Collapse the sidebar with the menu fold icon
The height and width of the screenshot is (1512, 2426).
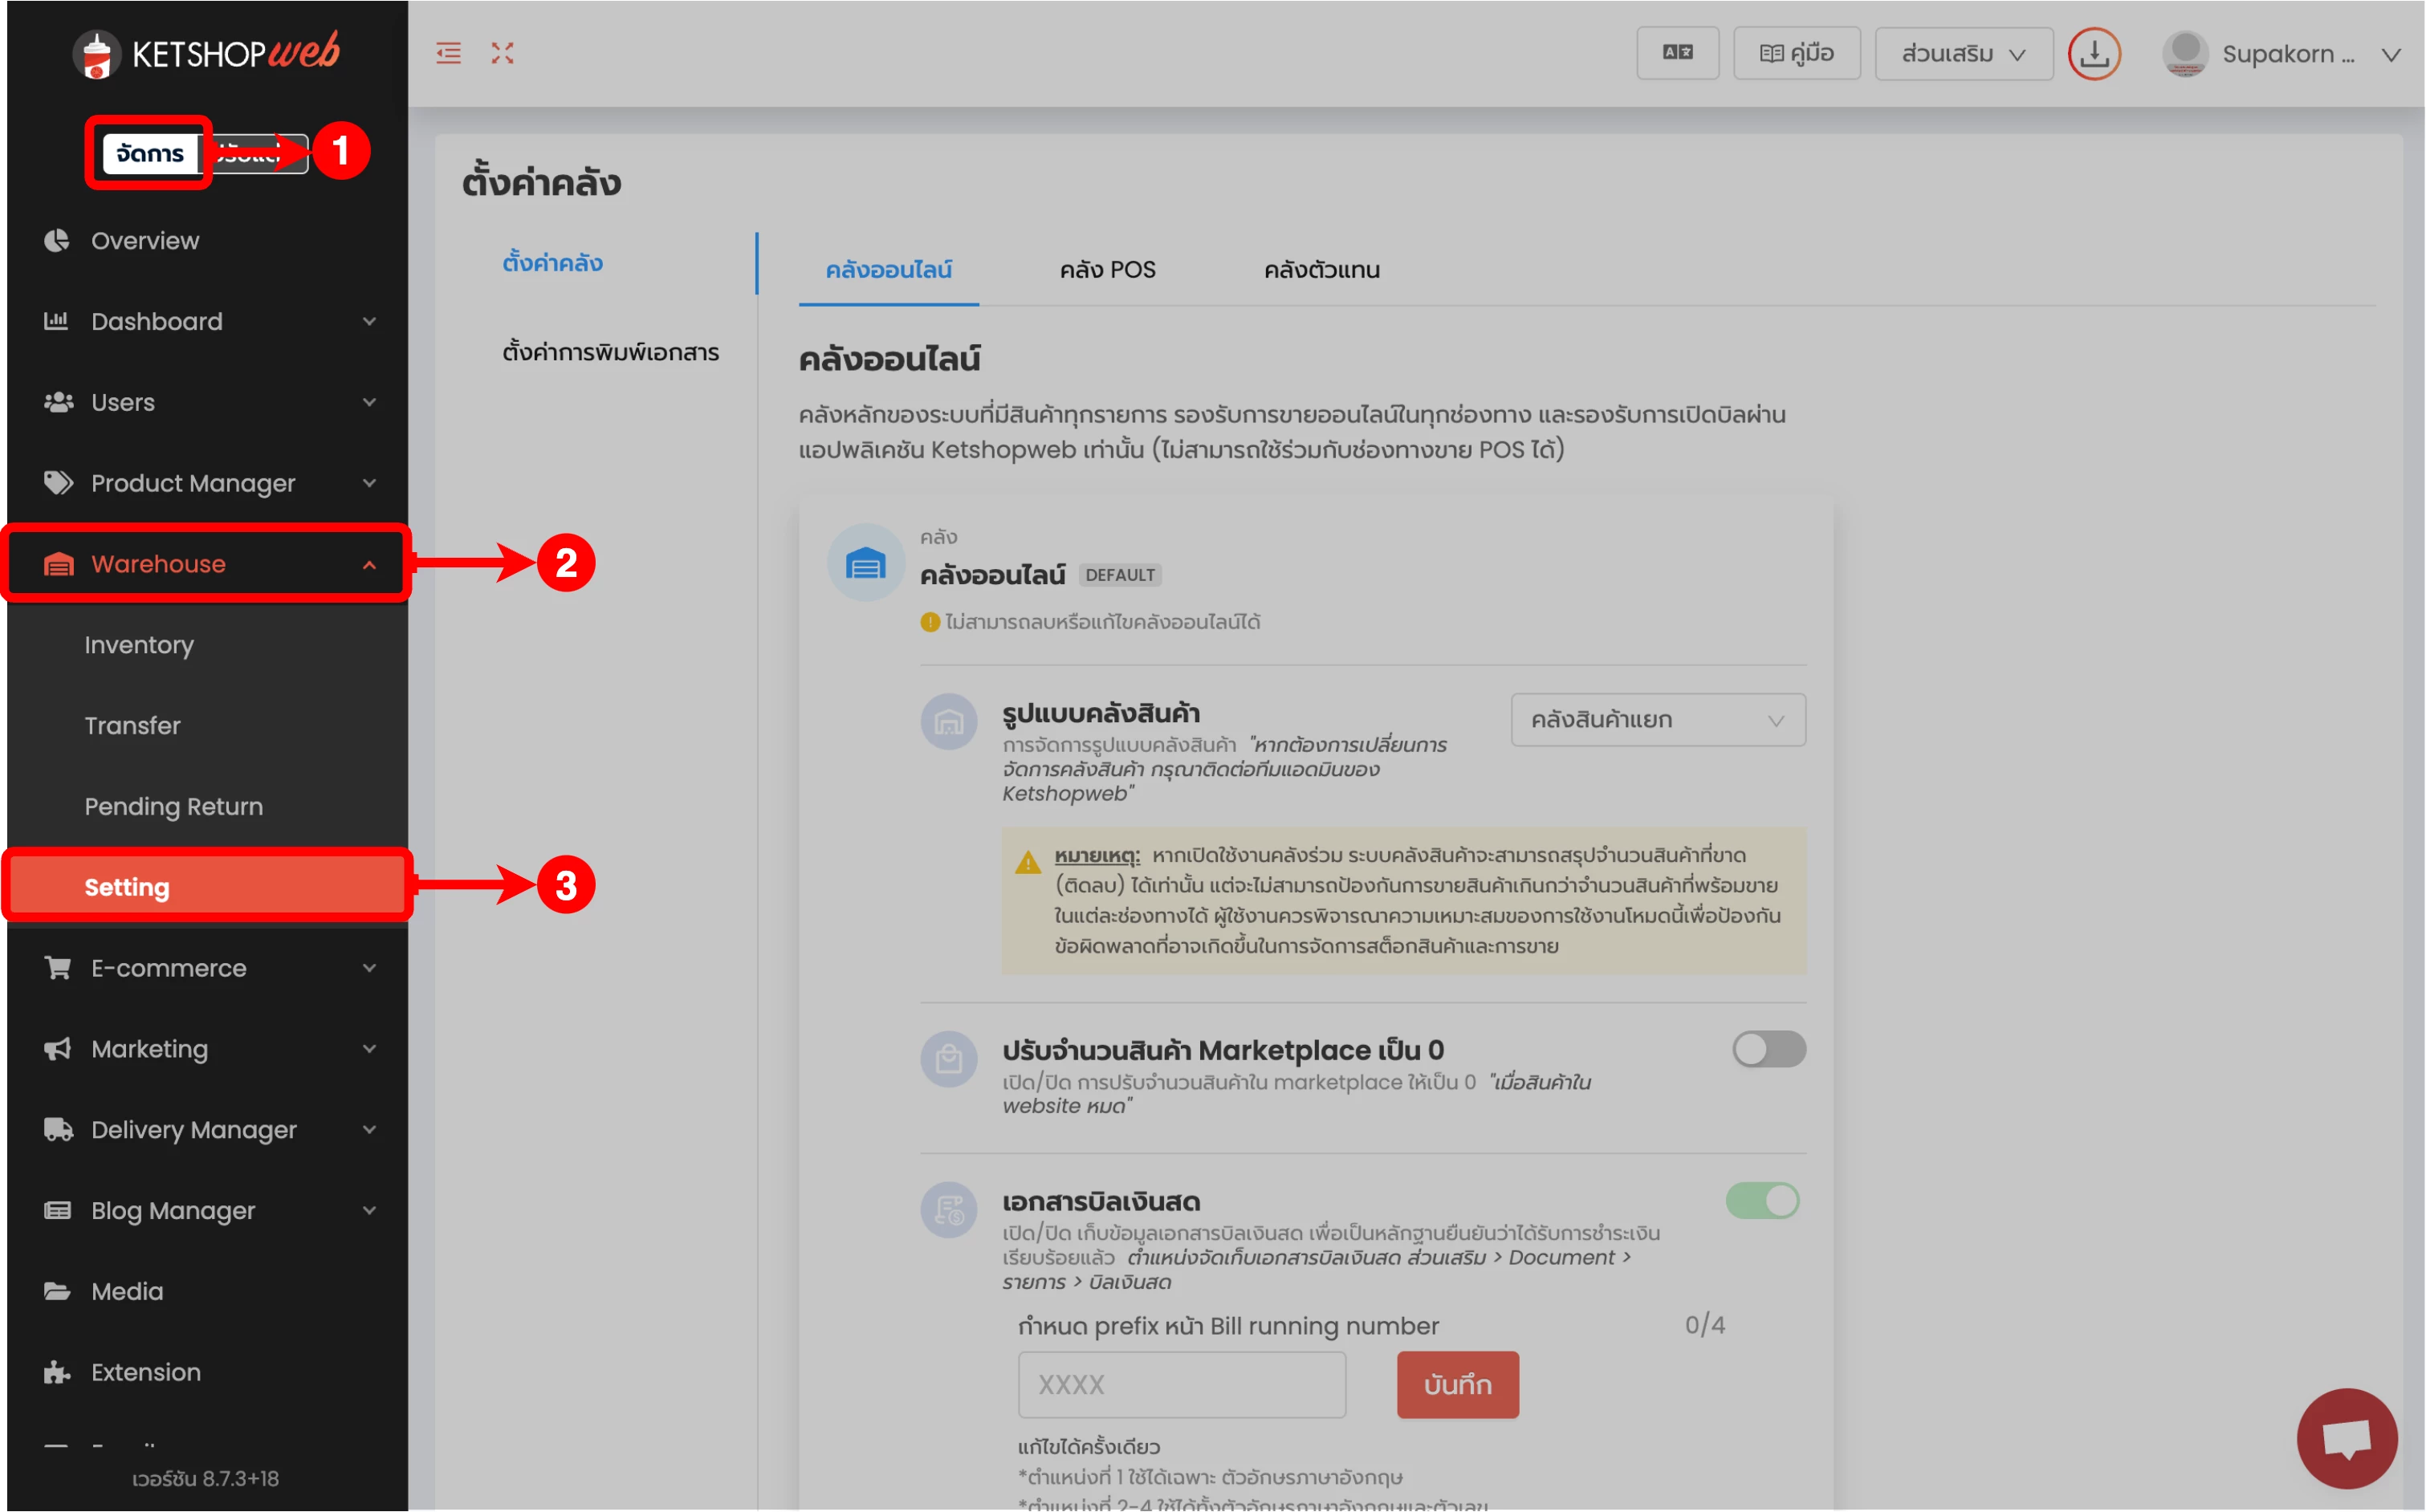coord(449,53)
